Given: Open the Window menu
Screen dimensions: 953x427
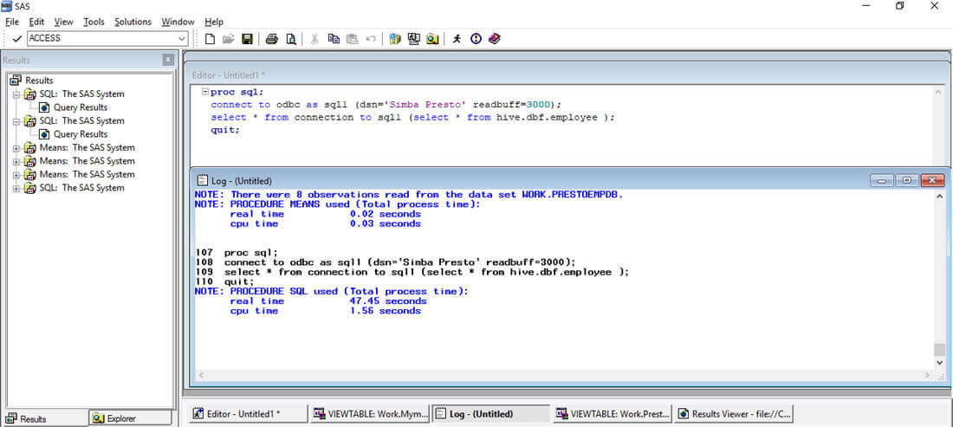Looking at the screenshot, I should [x=178, y=22].
